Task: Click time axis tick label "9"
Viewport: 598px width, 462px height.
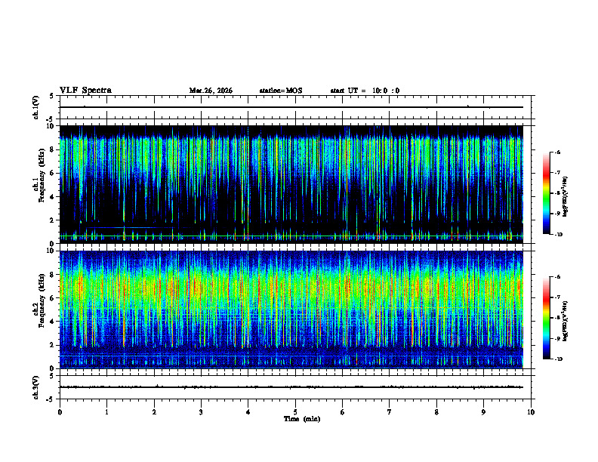Action: click(483, 412)
